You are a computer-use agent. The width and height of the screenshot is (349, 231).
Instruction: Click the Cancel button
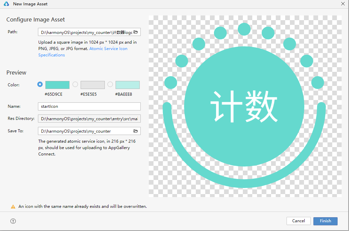[299, 221]
